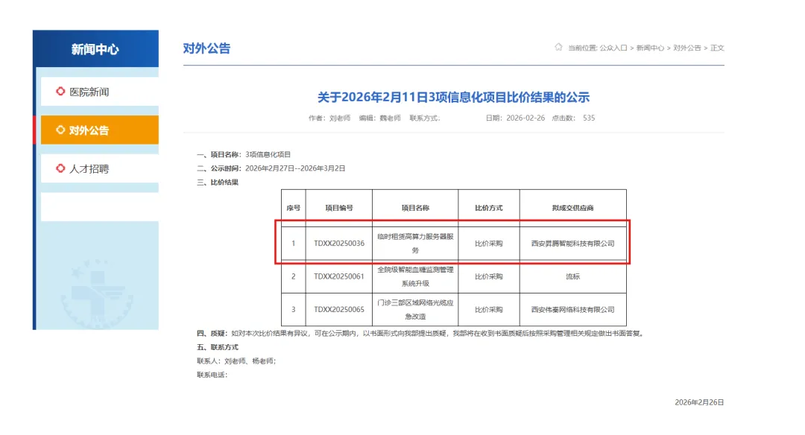Go to 新闻中心 in the breadcrumb
Image resolution: width=805 pixels, height=435 pixels.
pos(650,48)
